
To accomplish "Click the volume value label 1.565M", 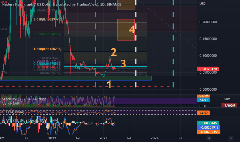I will (229, 105).
